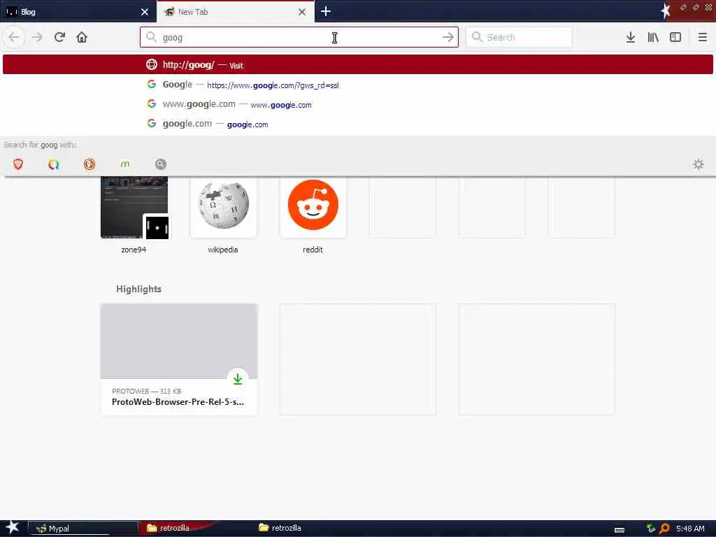Switch to the Blog tab
The height and width of the screenshot is (537, 716).
(x=78, y=12)
